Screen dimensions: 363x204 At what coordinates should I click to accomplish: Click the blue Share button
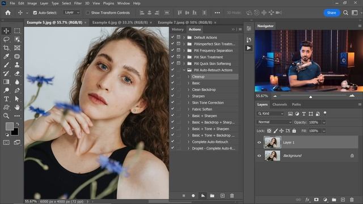pos(331,12)
